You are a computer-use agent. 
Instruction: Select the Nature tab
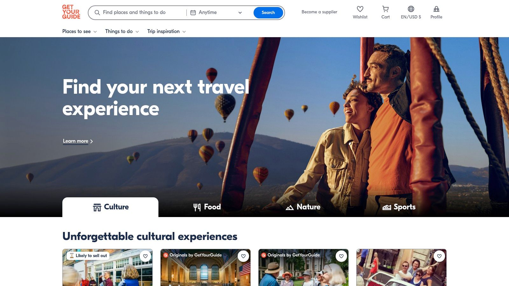(x=303, y=207)
